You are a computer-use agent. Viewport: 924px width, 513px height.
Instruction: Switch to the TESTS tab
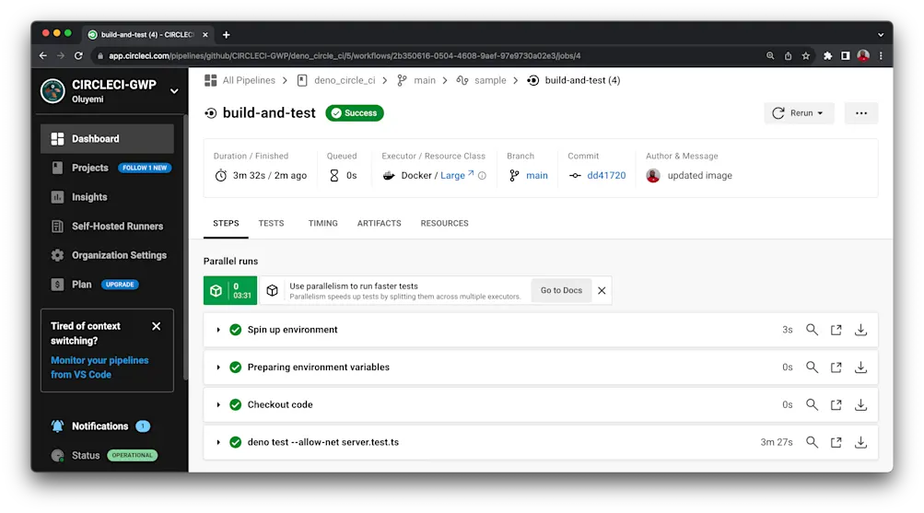[x=271, y=223]
